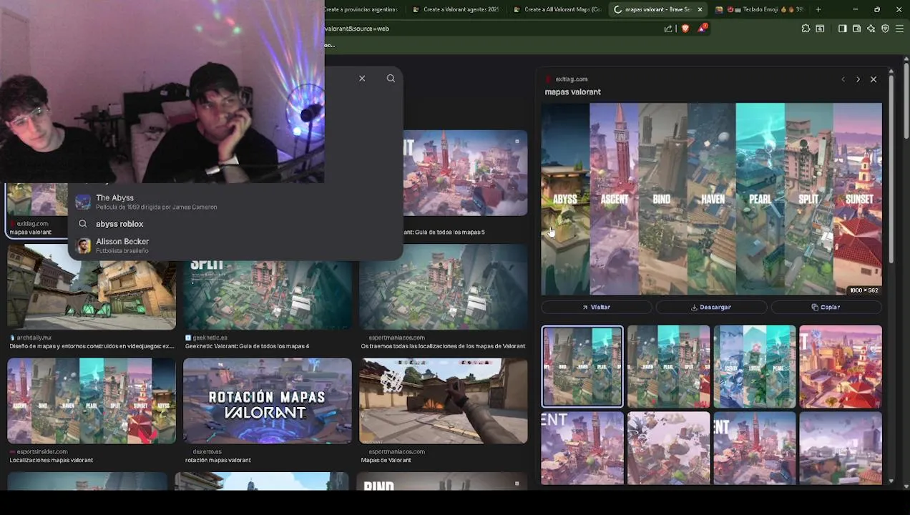Click 'mapas valorant' preview title text
Viewport: 910px width, 515px height.
tap(572, 92)
